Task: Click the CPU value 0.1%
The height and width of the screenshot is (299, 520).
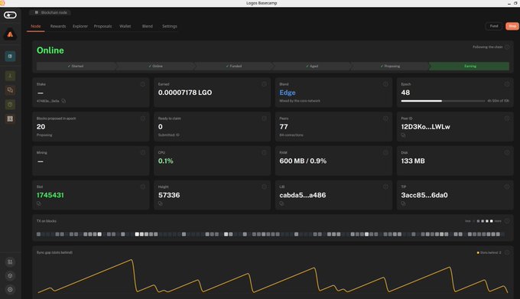Action: (x=165, y=161)
